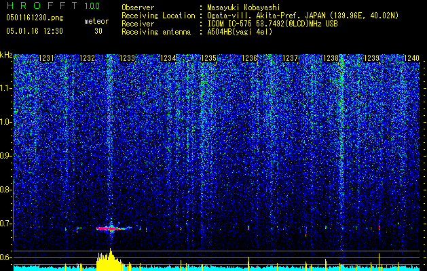
Task: Click the 1233 time marker
Action: click(x=128, y=58)
